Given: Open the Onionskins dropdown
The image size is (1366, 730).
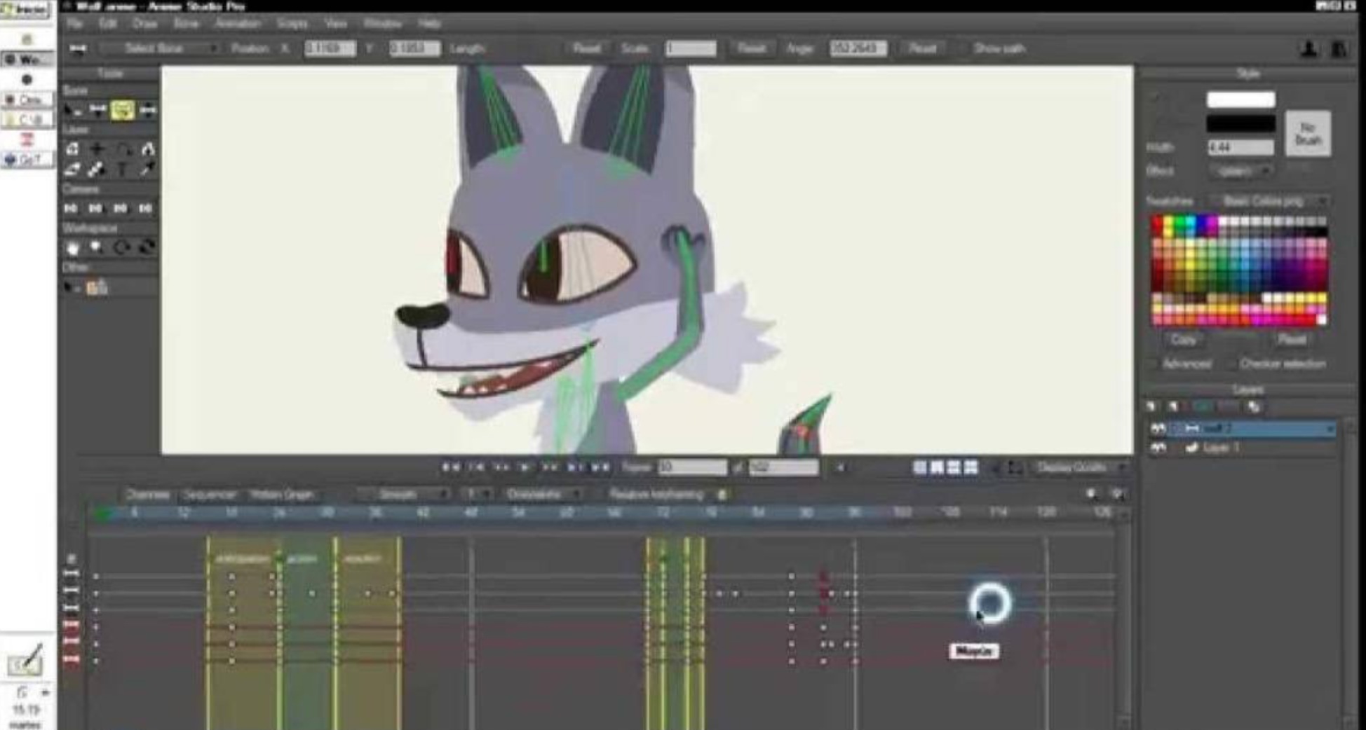Looking at the screenshot, I should (x=543, y=495).
